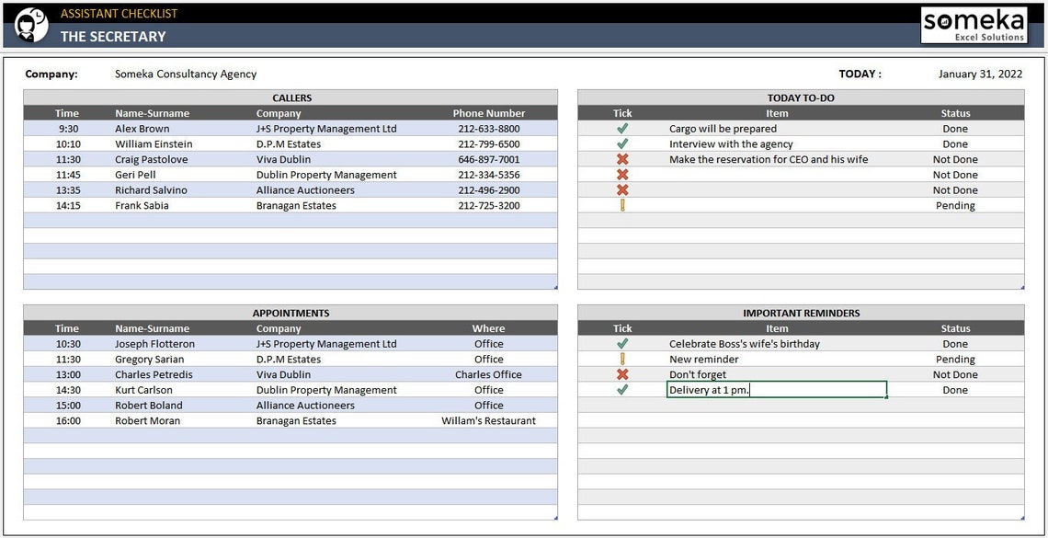The height and width of the screenshot is (538, 1048).
Task: Open the Status dropdown for New reminder row
Action: pos(955,359)
